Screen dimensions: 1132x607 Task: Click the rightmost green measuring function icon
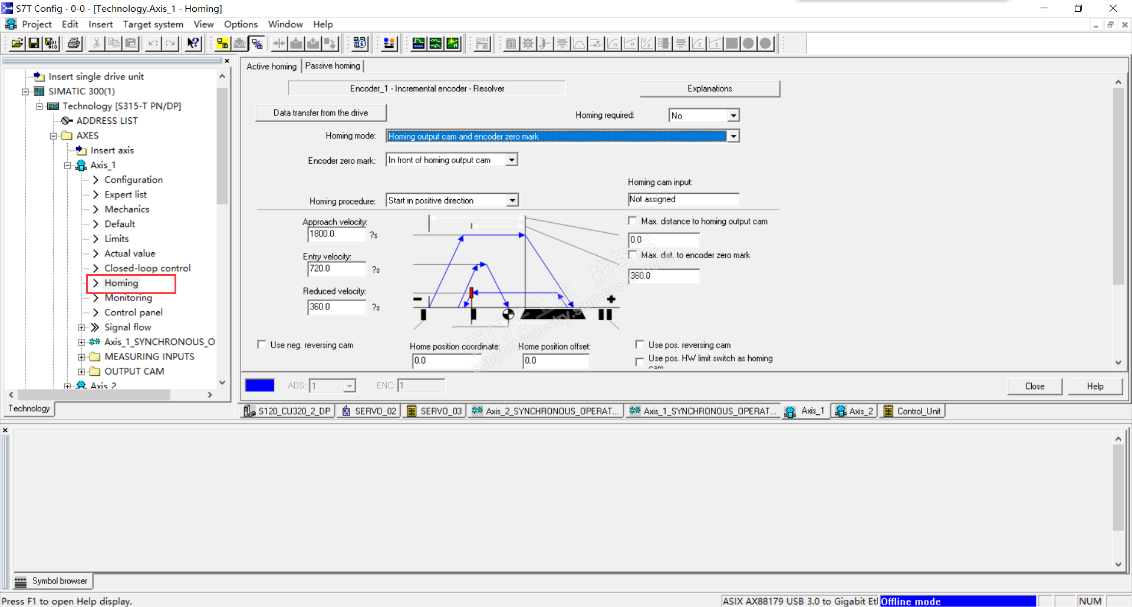[453, 43]
